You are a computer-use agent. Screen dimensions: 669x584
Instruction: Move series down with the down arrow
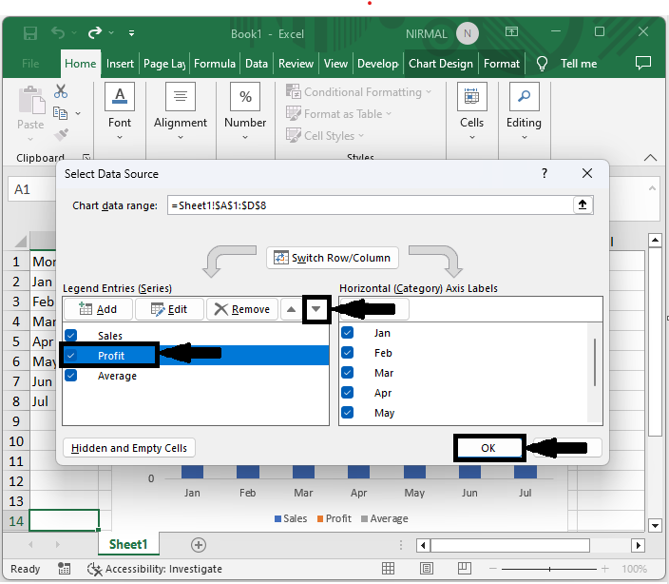316,309
